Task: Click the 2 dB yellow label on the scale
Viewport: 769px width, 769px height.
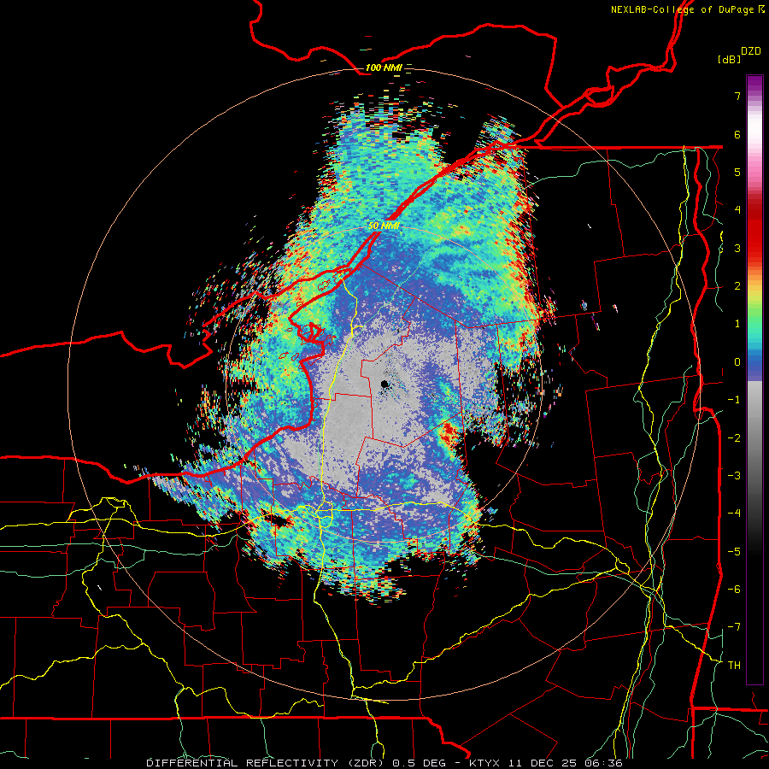Action: coord(737,286)
